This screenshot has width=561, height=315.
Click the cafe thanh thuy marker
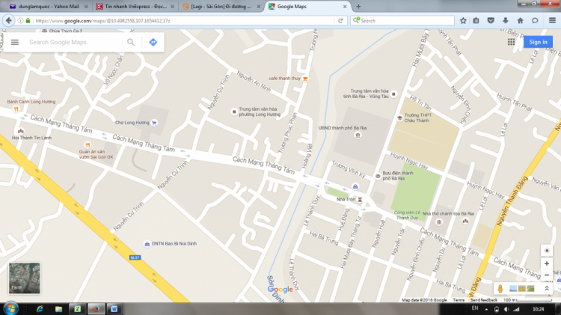coord(305,79)
